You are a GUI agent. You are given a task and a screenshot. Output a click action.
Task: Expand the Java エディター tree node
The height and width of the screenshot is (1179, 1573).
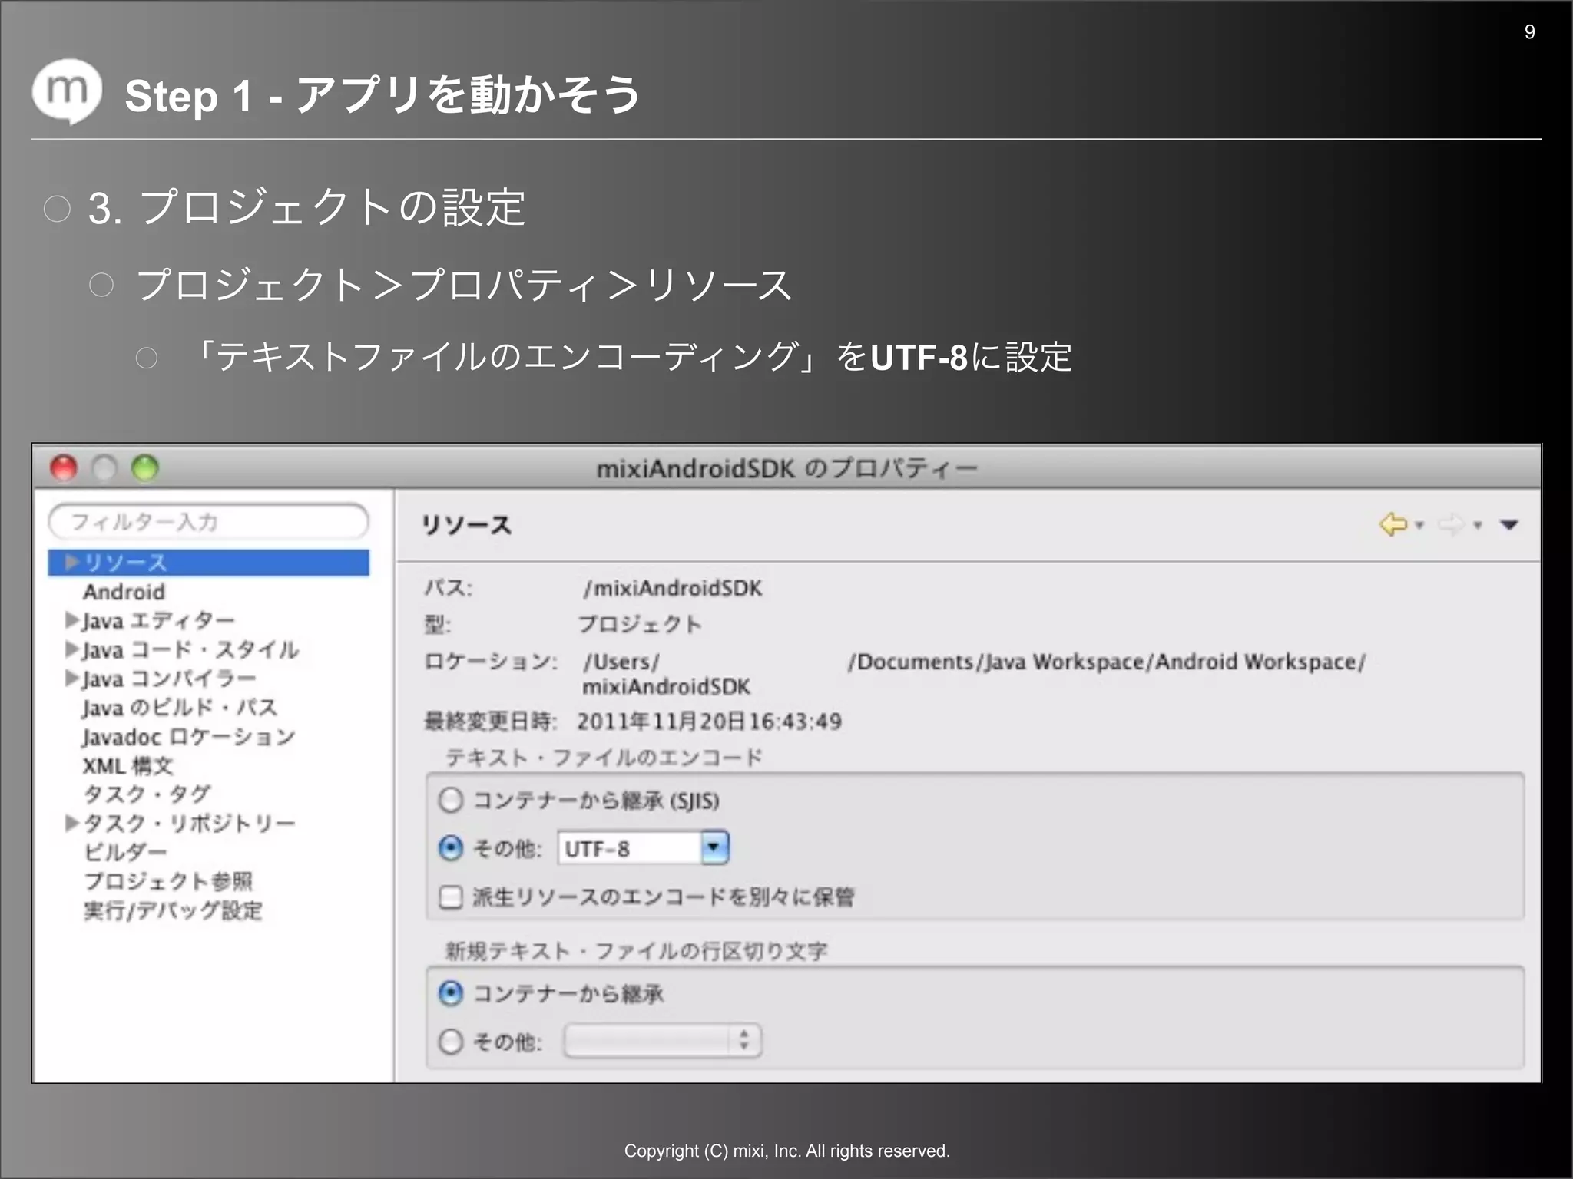[71, 619]
